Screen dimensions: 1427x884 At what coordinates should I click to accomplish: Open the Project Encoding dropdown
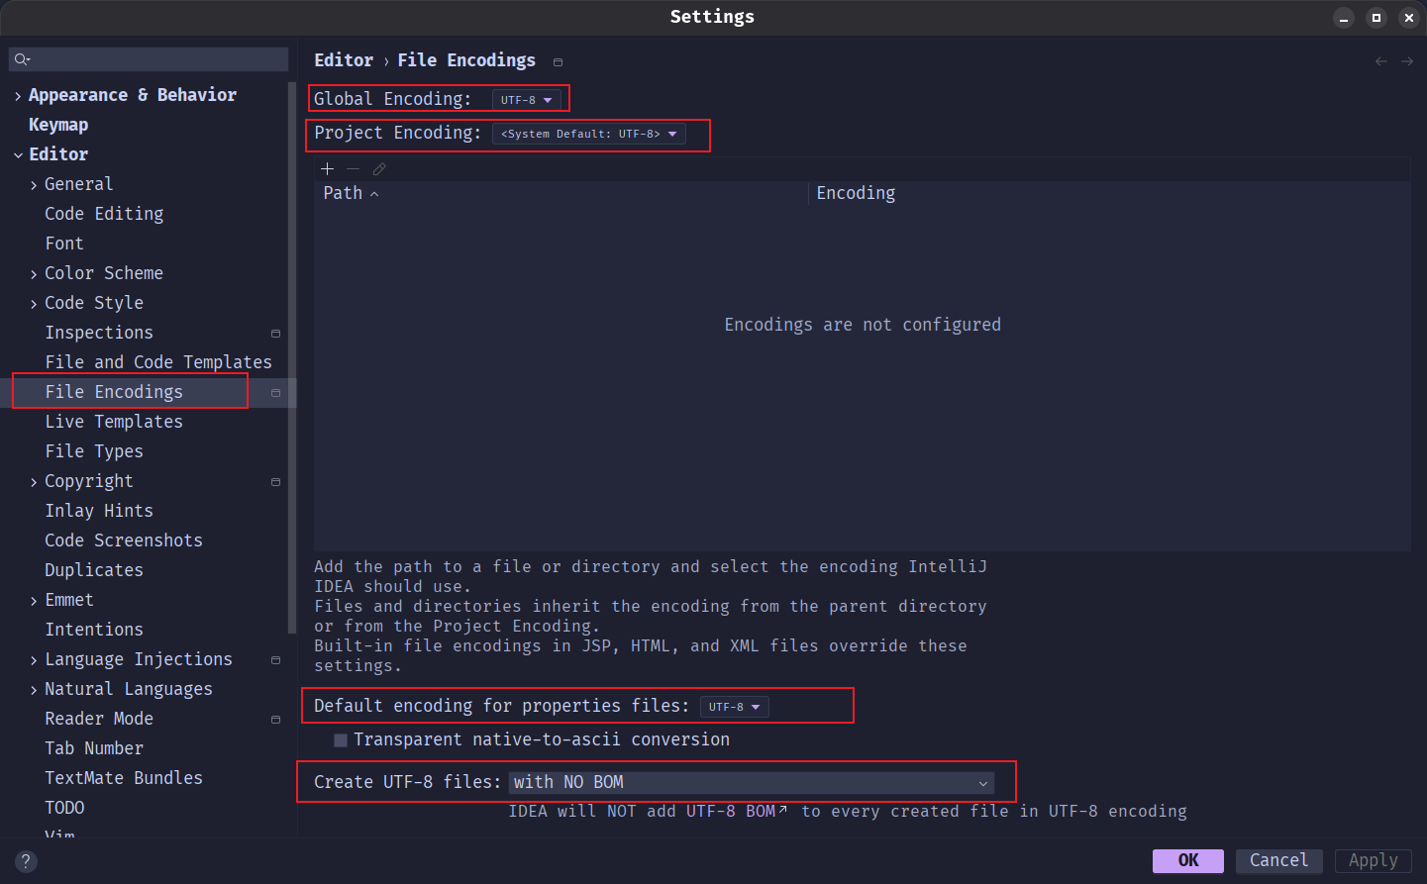coord(588,134)
